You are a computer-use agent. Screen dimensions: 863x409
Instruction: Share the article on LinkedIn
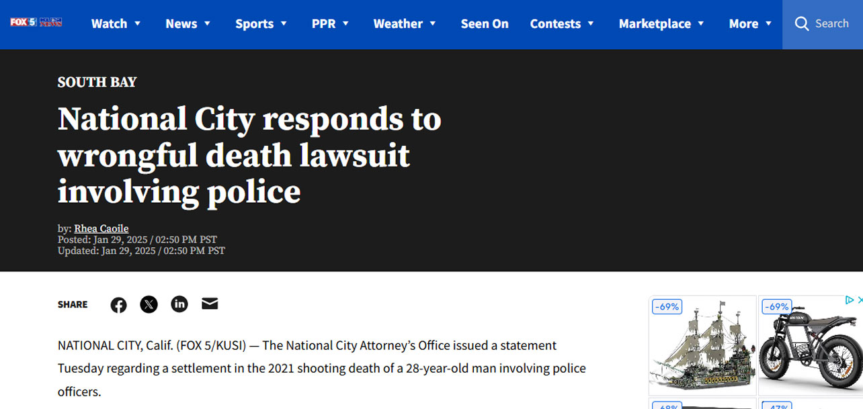(179, 304)
